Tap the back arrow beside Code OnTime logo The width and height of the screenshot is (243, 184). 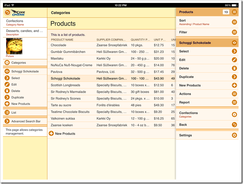click(x=7, y=13)
